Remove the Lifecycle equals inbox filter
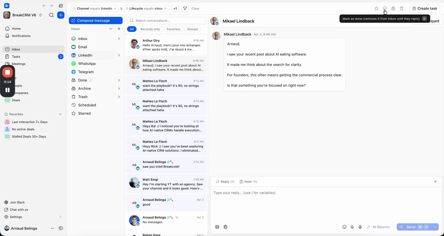 (165, 9)
